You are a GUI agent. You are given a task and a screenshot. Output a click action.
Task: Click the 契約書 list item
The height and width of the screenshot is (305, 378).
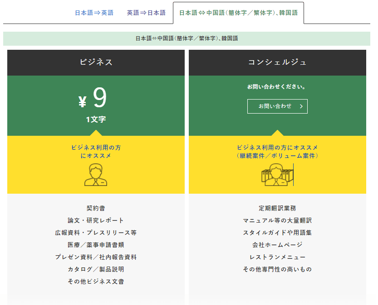[x=96, y=208]
